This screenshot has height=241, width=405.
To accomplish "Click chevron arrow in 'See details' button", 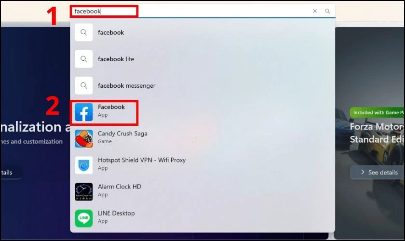I will point(363,172).
